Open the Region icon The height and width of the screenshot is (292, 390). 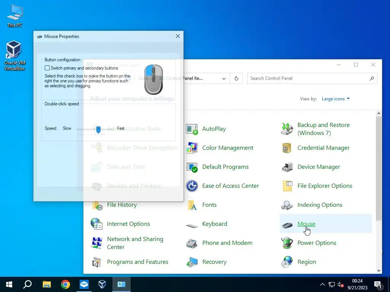pyautogui.click(x=287, y=262)
